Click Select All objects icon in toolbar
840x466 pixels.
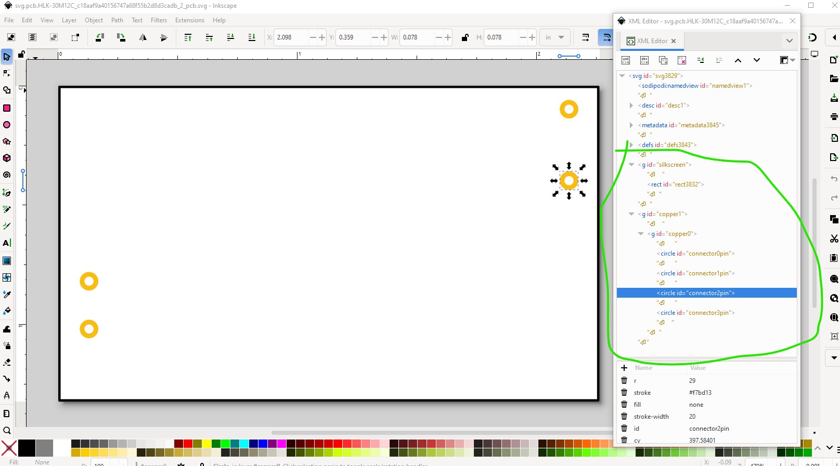[11, 37]
